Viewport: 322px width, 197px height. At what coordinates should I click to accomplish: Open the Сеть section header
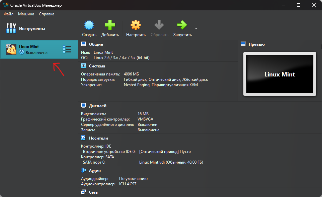click(93, 192)
